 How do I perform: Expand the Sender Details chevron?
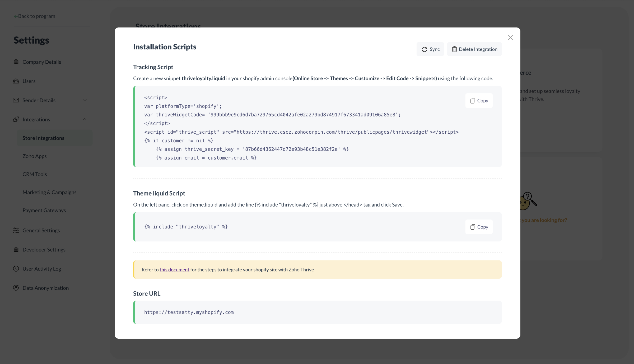(x=85, y=100)
